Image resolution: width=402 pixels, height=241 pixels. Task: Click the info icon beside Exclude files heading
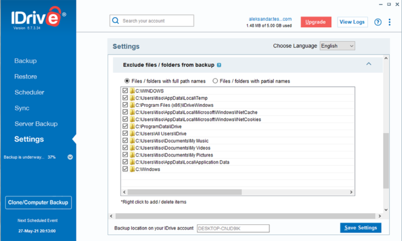(219, 64)
